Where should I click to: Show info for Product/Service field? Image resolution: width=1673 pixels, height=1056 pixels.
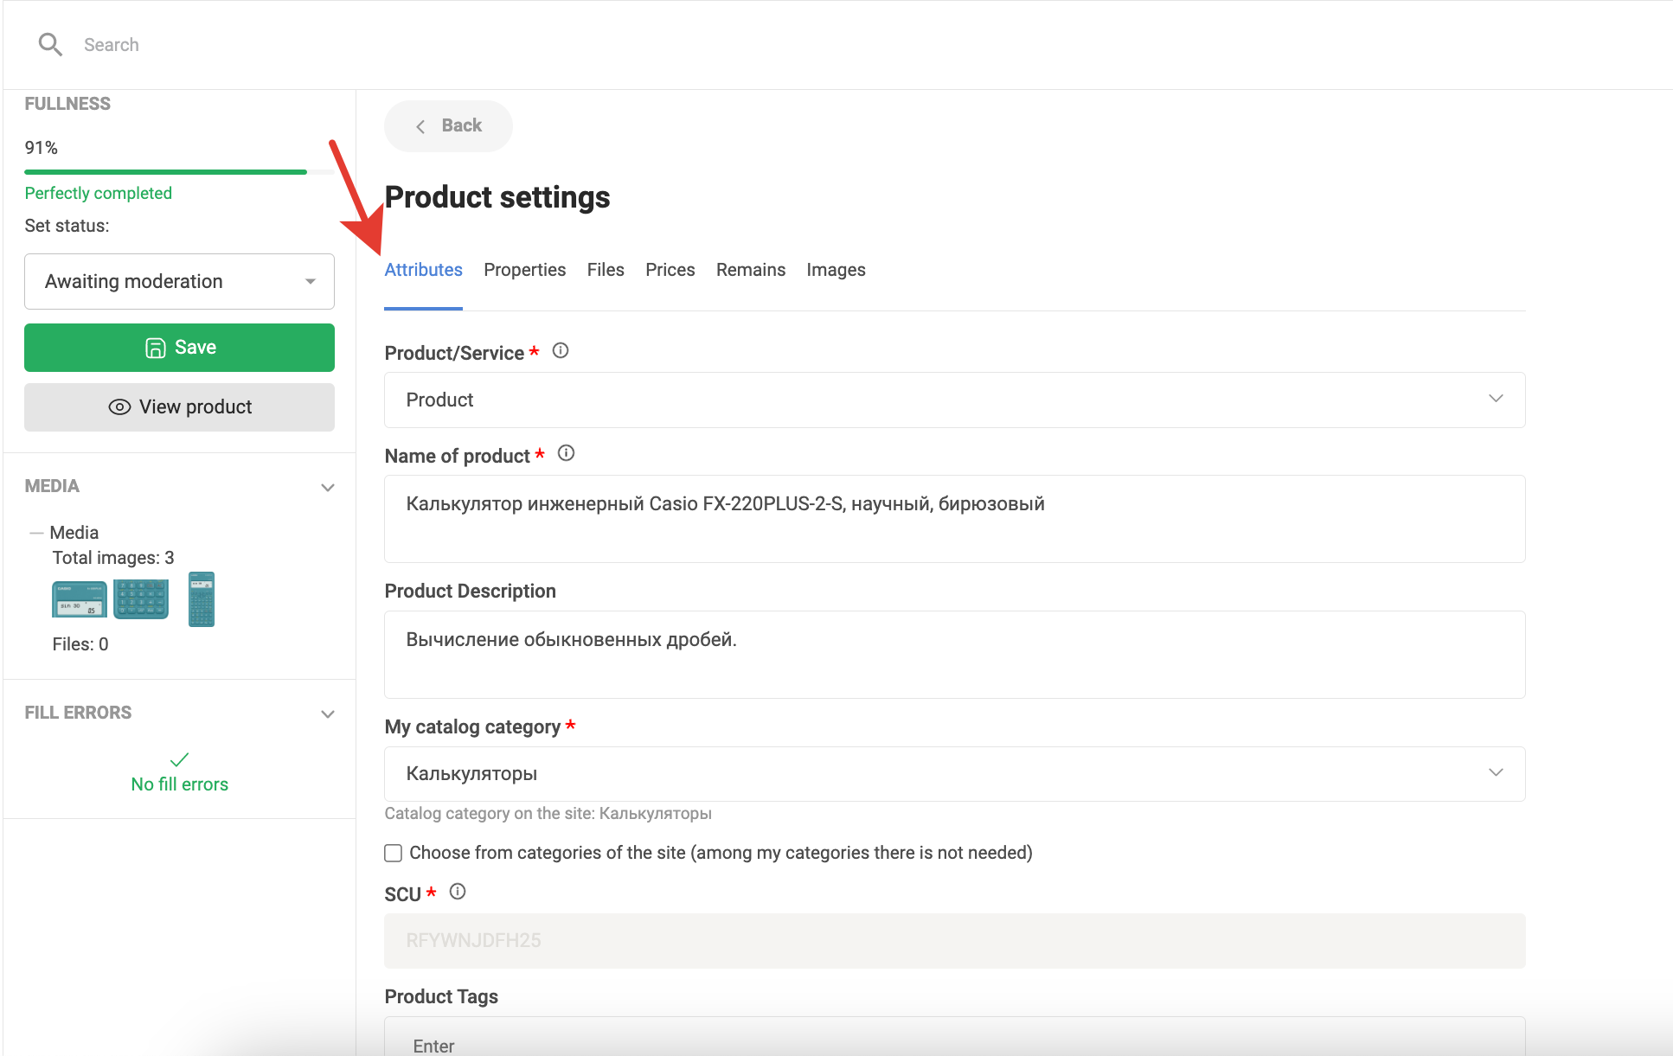(x=561, y=350)
